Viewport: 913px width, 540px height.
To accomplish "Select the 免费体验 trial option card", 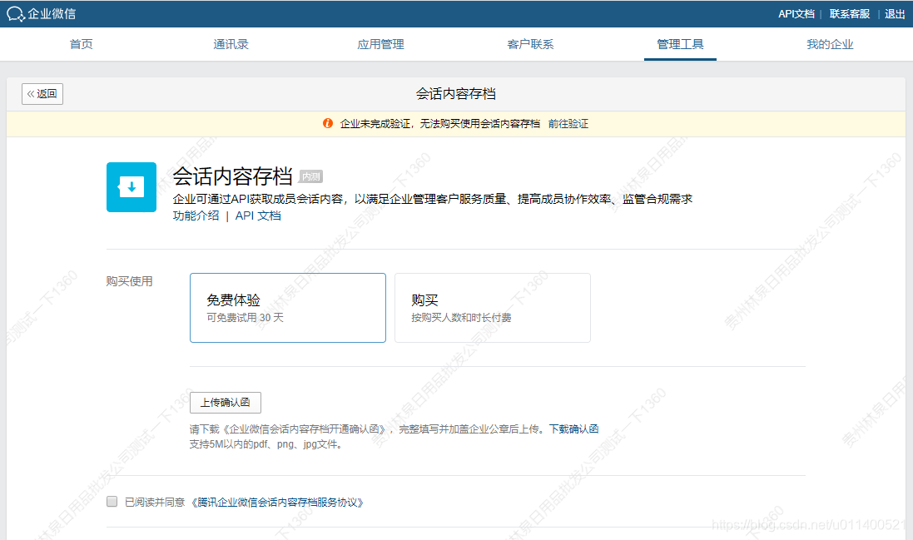I will (288, 308).
